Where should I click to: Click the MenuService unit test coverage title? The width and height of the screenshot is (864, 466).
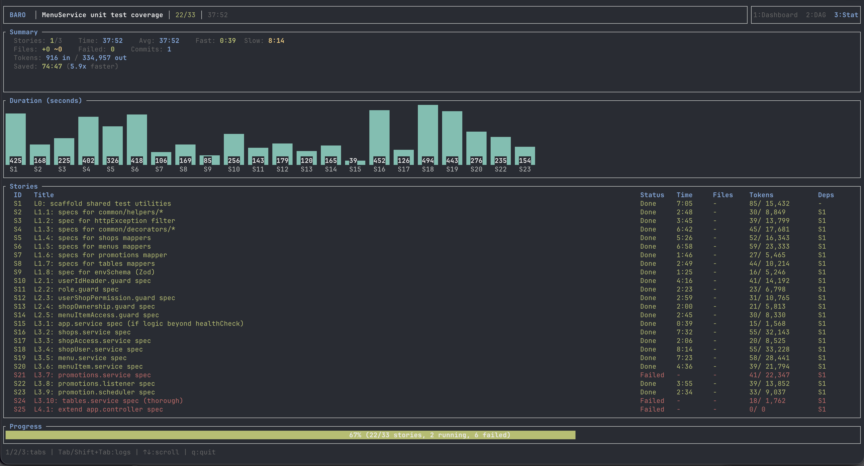102,15
